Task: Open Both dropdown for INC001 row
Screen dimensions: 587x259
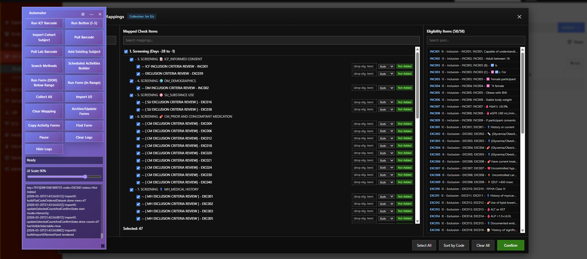Action: click(x=386, y=66)
